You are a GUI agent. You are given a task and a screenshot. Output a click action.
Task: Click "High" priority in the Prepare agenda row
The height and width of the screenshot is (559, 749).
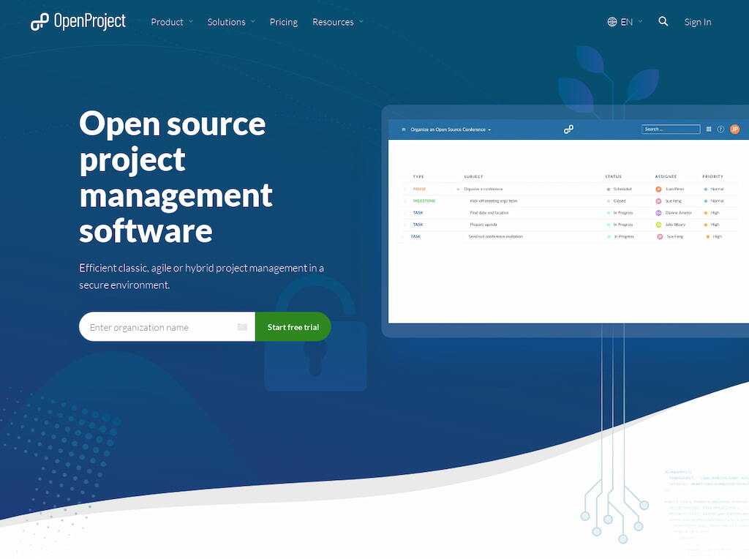(x=715, y=225)
